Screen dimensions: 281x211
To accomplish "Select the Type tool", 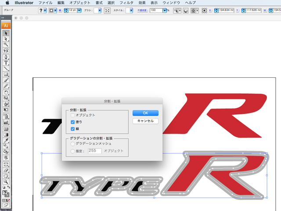I will coord(6,62).
